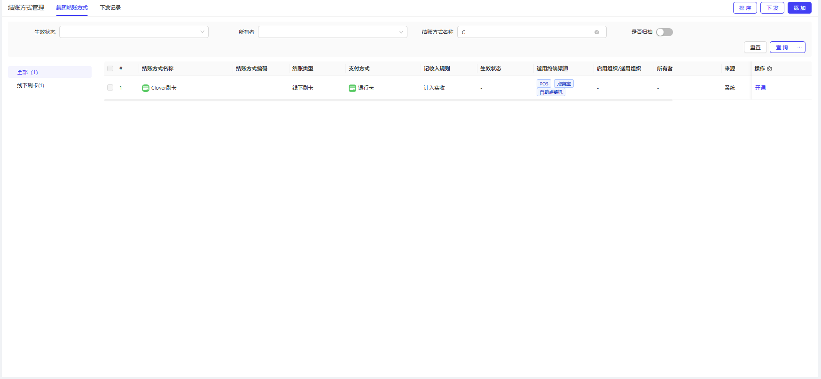Switch to the 集团结账方式 tab
Screen dimensions: 821x379
pyautogui.click(x=72, y=8)
